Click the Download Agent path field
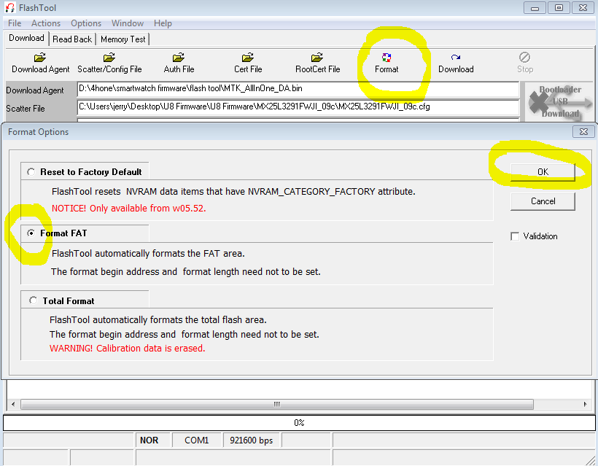This screenshot has width=598, height=466. pyautogui.click(x=298, y=89)
